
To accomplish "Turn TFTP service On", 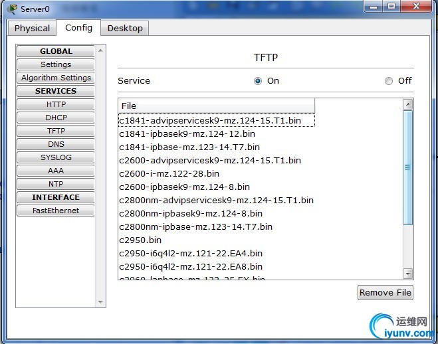I will tap(257, 81).
